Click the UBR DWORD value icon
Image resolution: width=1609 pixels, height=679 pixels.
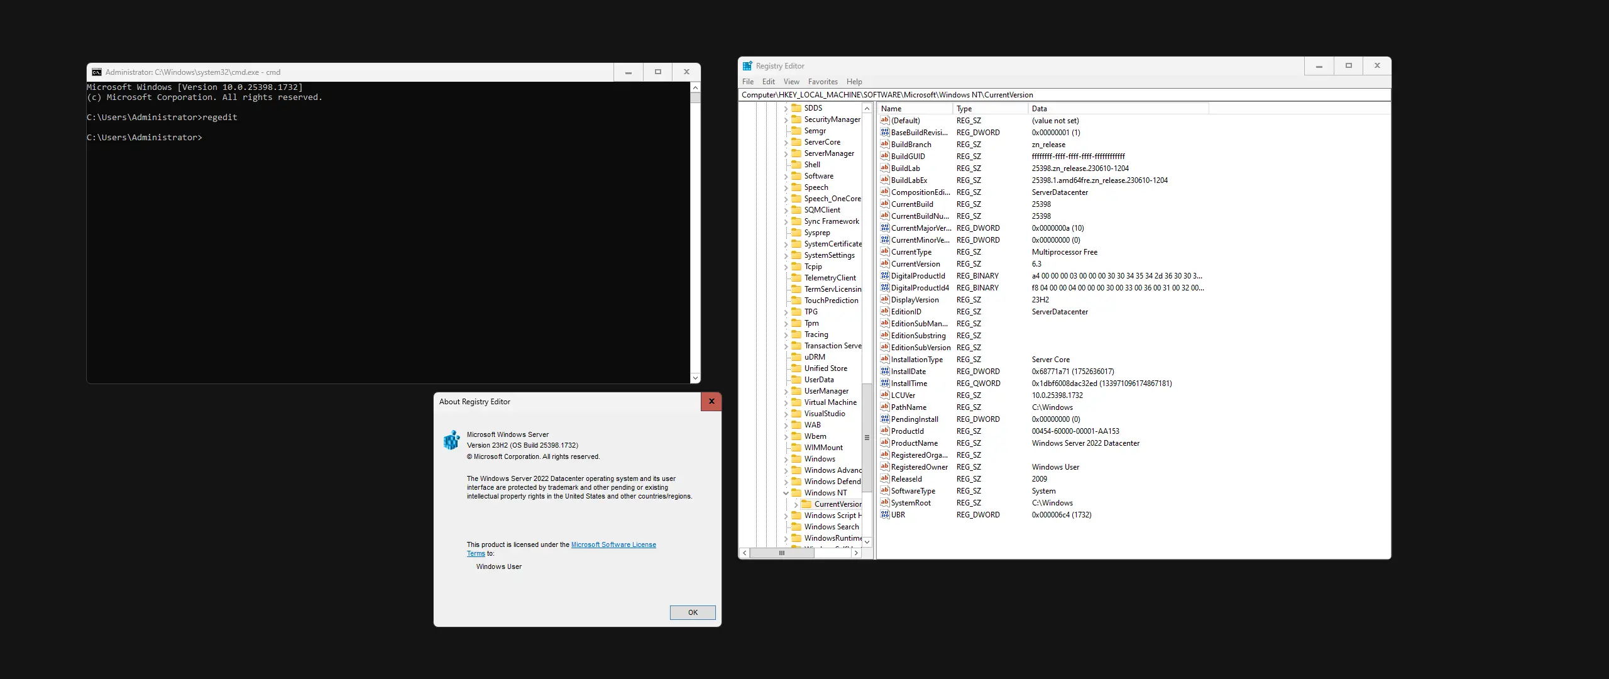[885, 515]
